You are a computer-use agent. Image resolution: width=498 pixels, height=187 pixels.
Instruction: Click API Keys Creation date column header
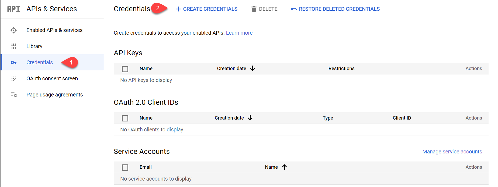[x=232, y=69]
